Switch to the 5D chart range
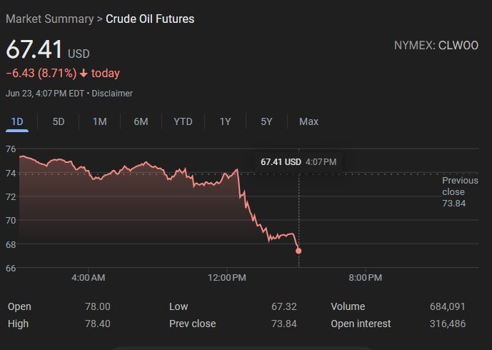 point(59,121)
